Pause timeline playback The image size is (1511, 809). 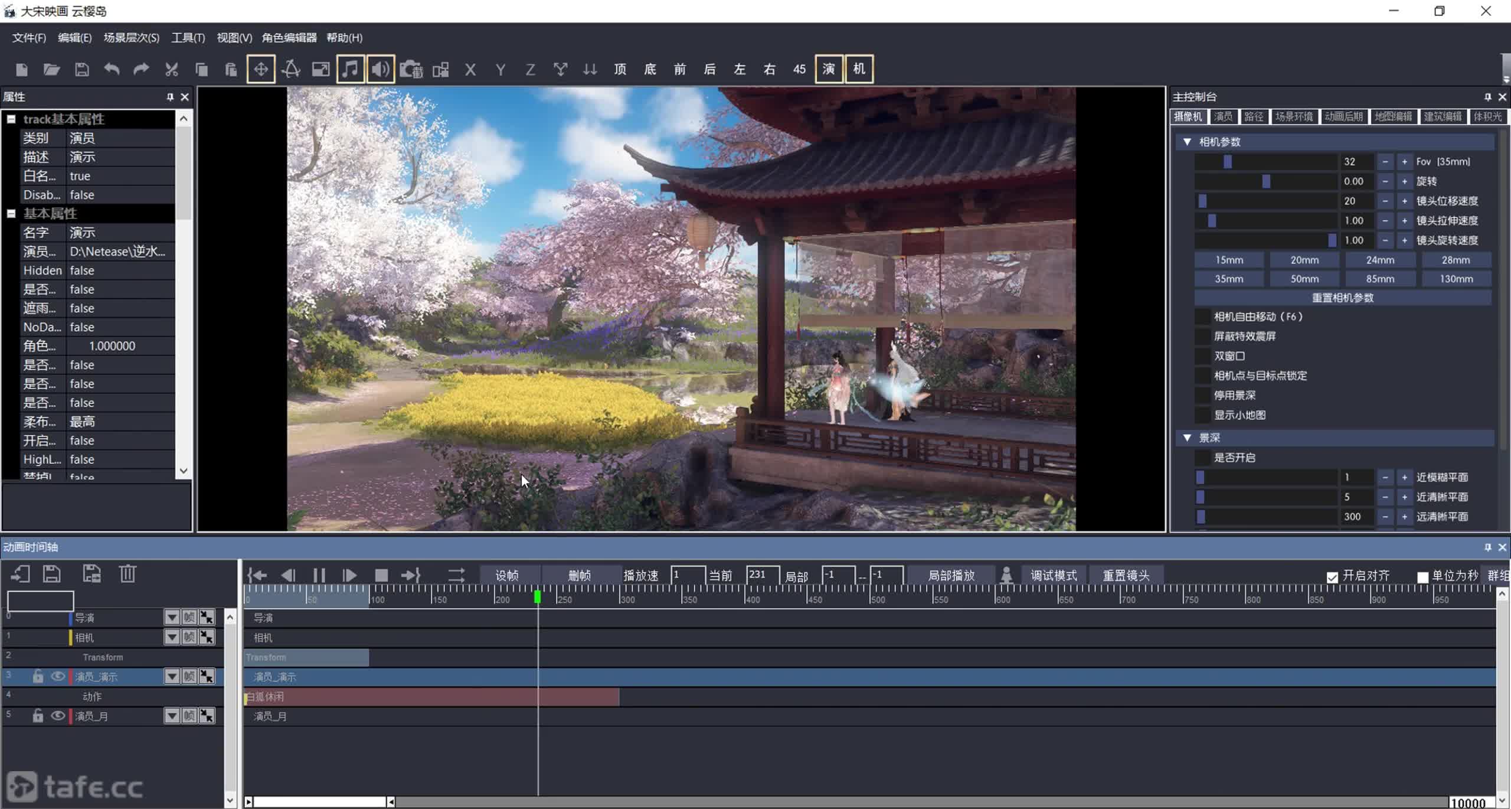pyautogui.click(x=319, y=575)
